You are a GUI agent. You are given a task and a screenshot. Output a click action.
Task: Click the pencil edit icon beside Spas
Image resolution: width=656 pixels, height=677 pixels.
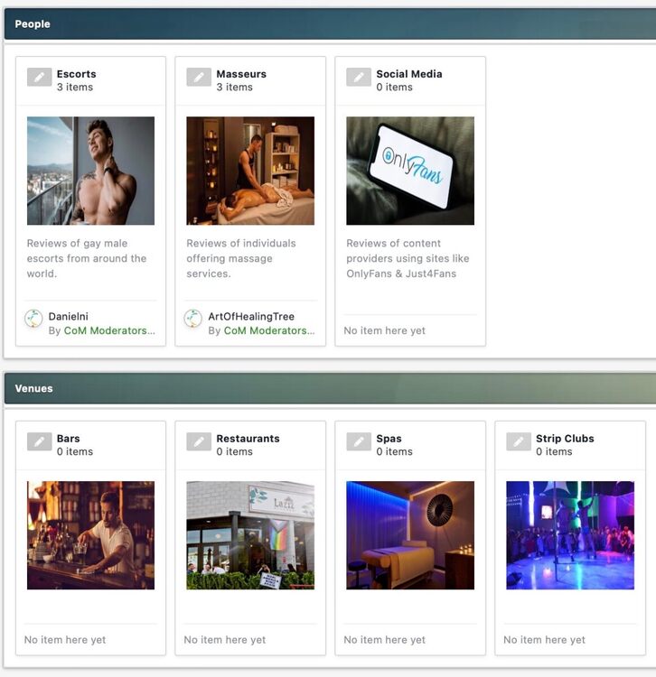(359, 441)
